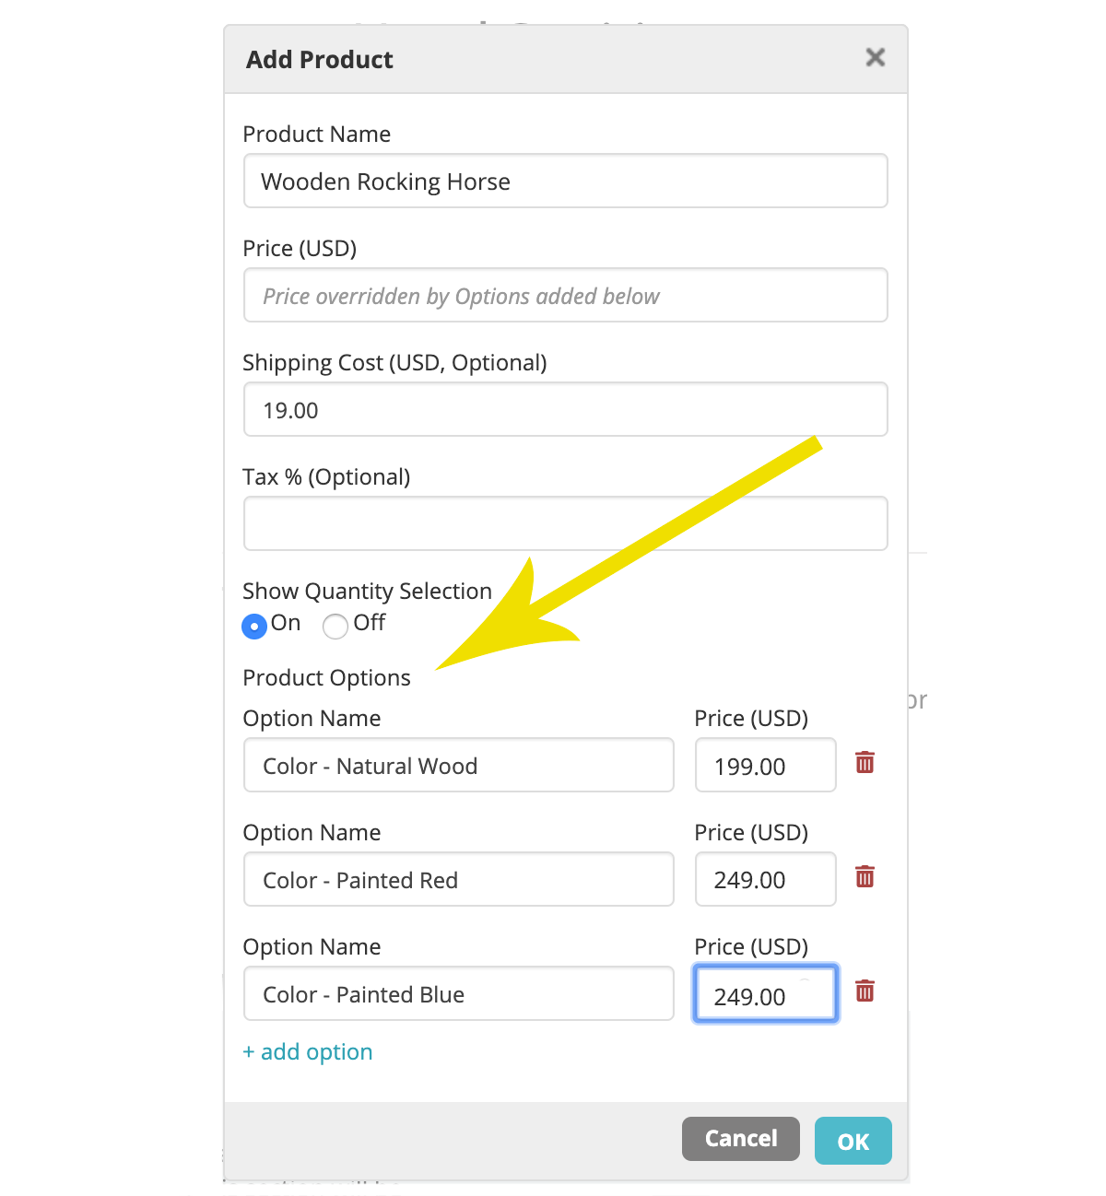Image resolution: width=1106 pixels, height=1196 pixels.
Task: Click the Add Product dialog title
Action: coord(320,59)
